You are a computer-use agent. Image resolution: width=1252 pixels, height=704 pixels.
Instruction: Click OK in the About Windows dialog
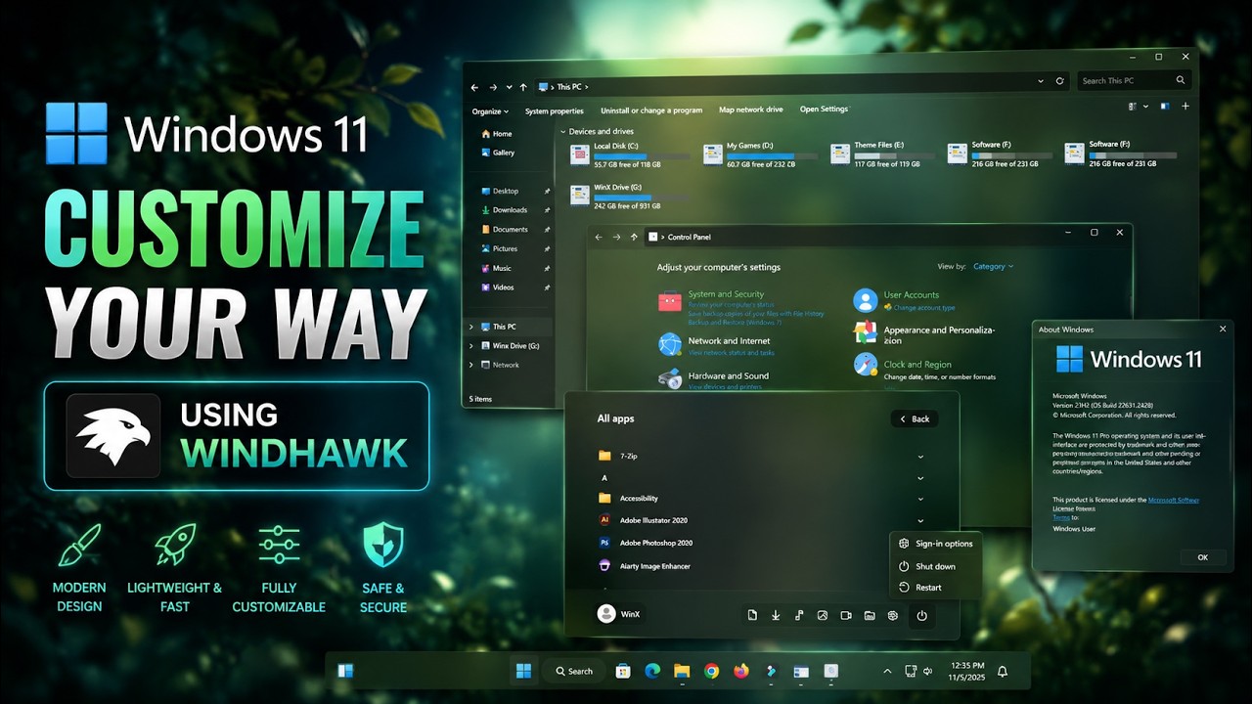click(x=1202, y=557)
